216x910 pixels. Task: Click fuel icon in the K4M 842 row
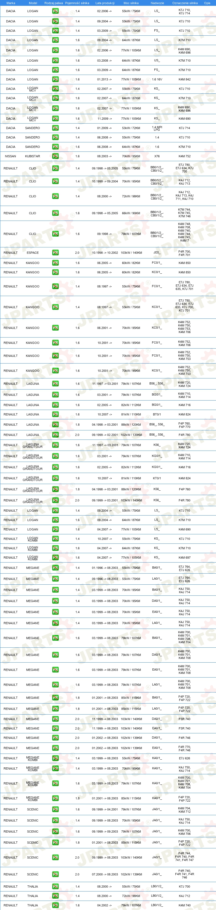coord(56,80)
